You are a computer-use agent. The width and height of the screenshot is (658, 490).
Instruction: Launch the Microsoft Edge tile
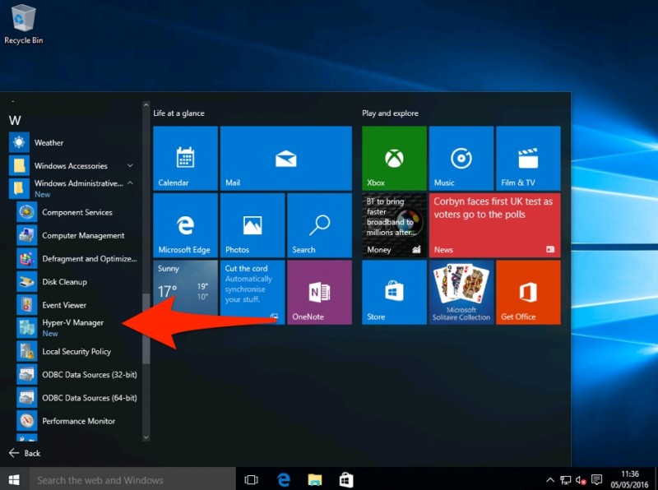(x=186, y=225)
